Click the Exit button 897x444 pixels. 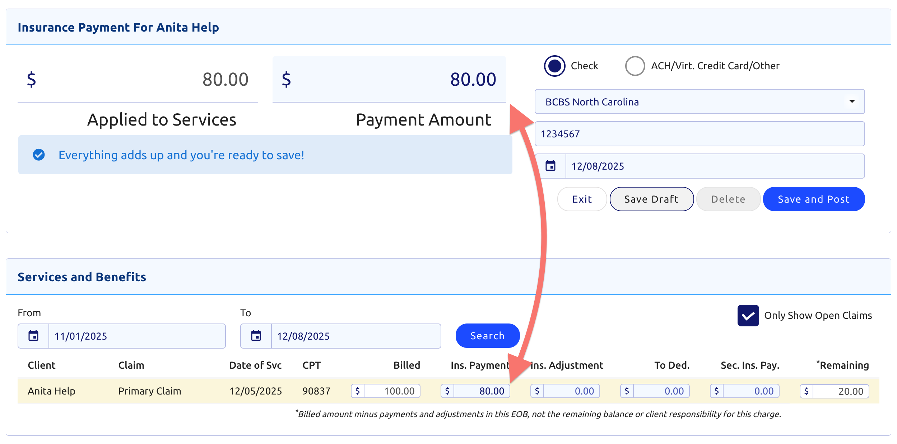(x=582, y=199)
